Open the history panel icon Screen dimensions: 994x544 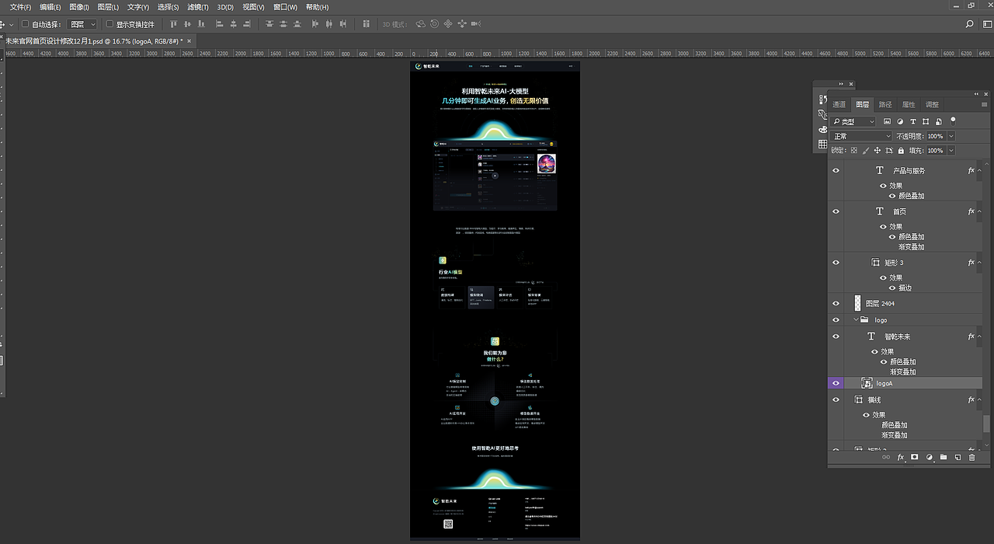pyautogui.click(x=822, y=99)
